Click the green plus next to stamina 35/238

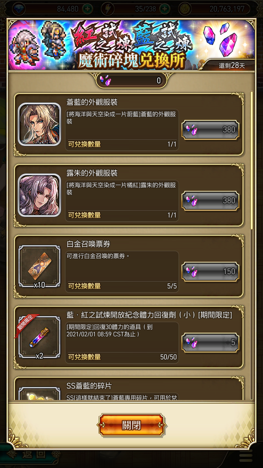coord(164,9)
